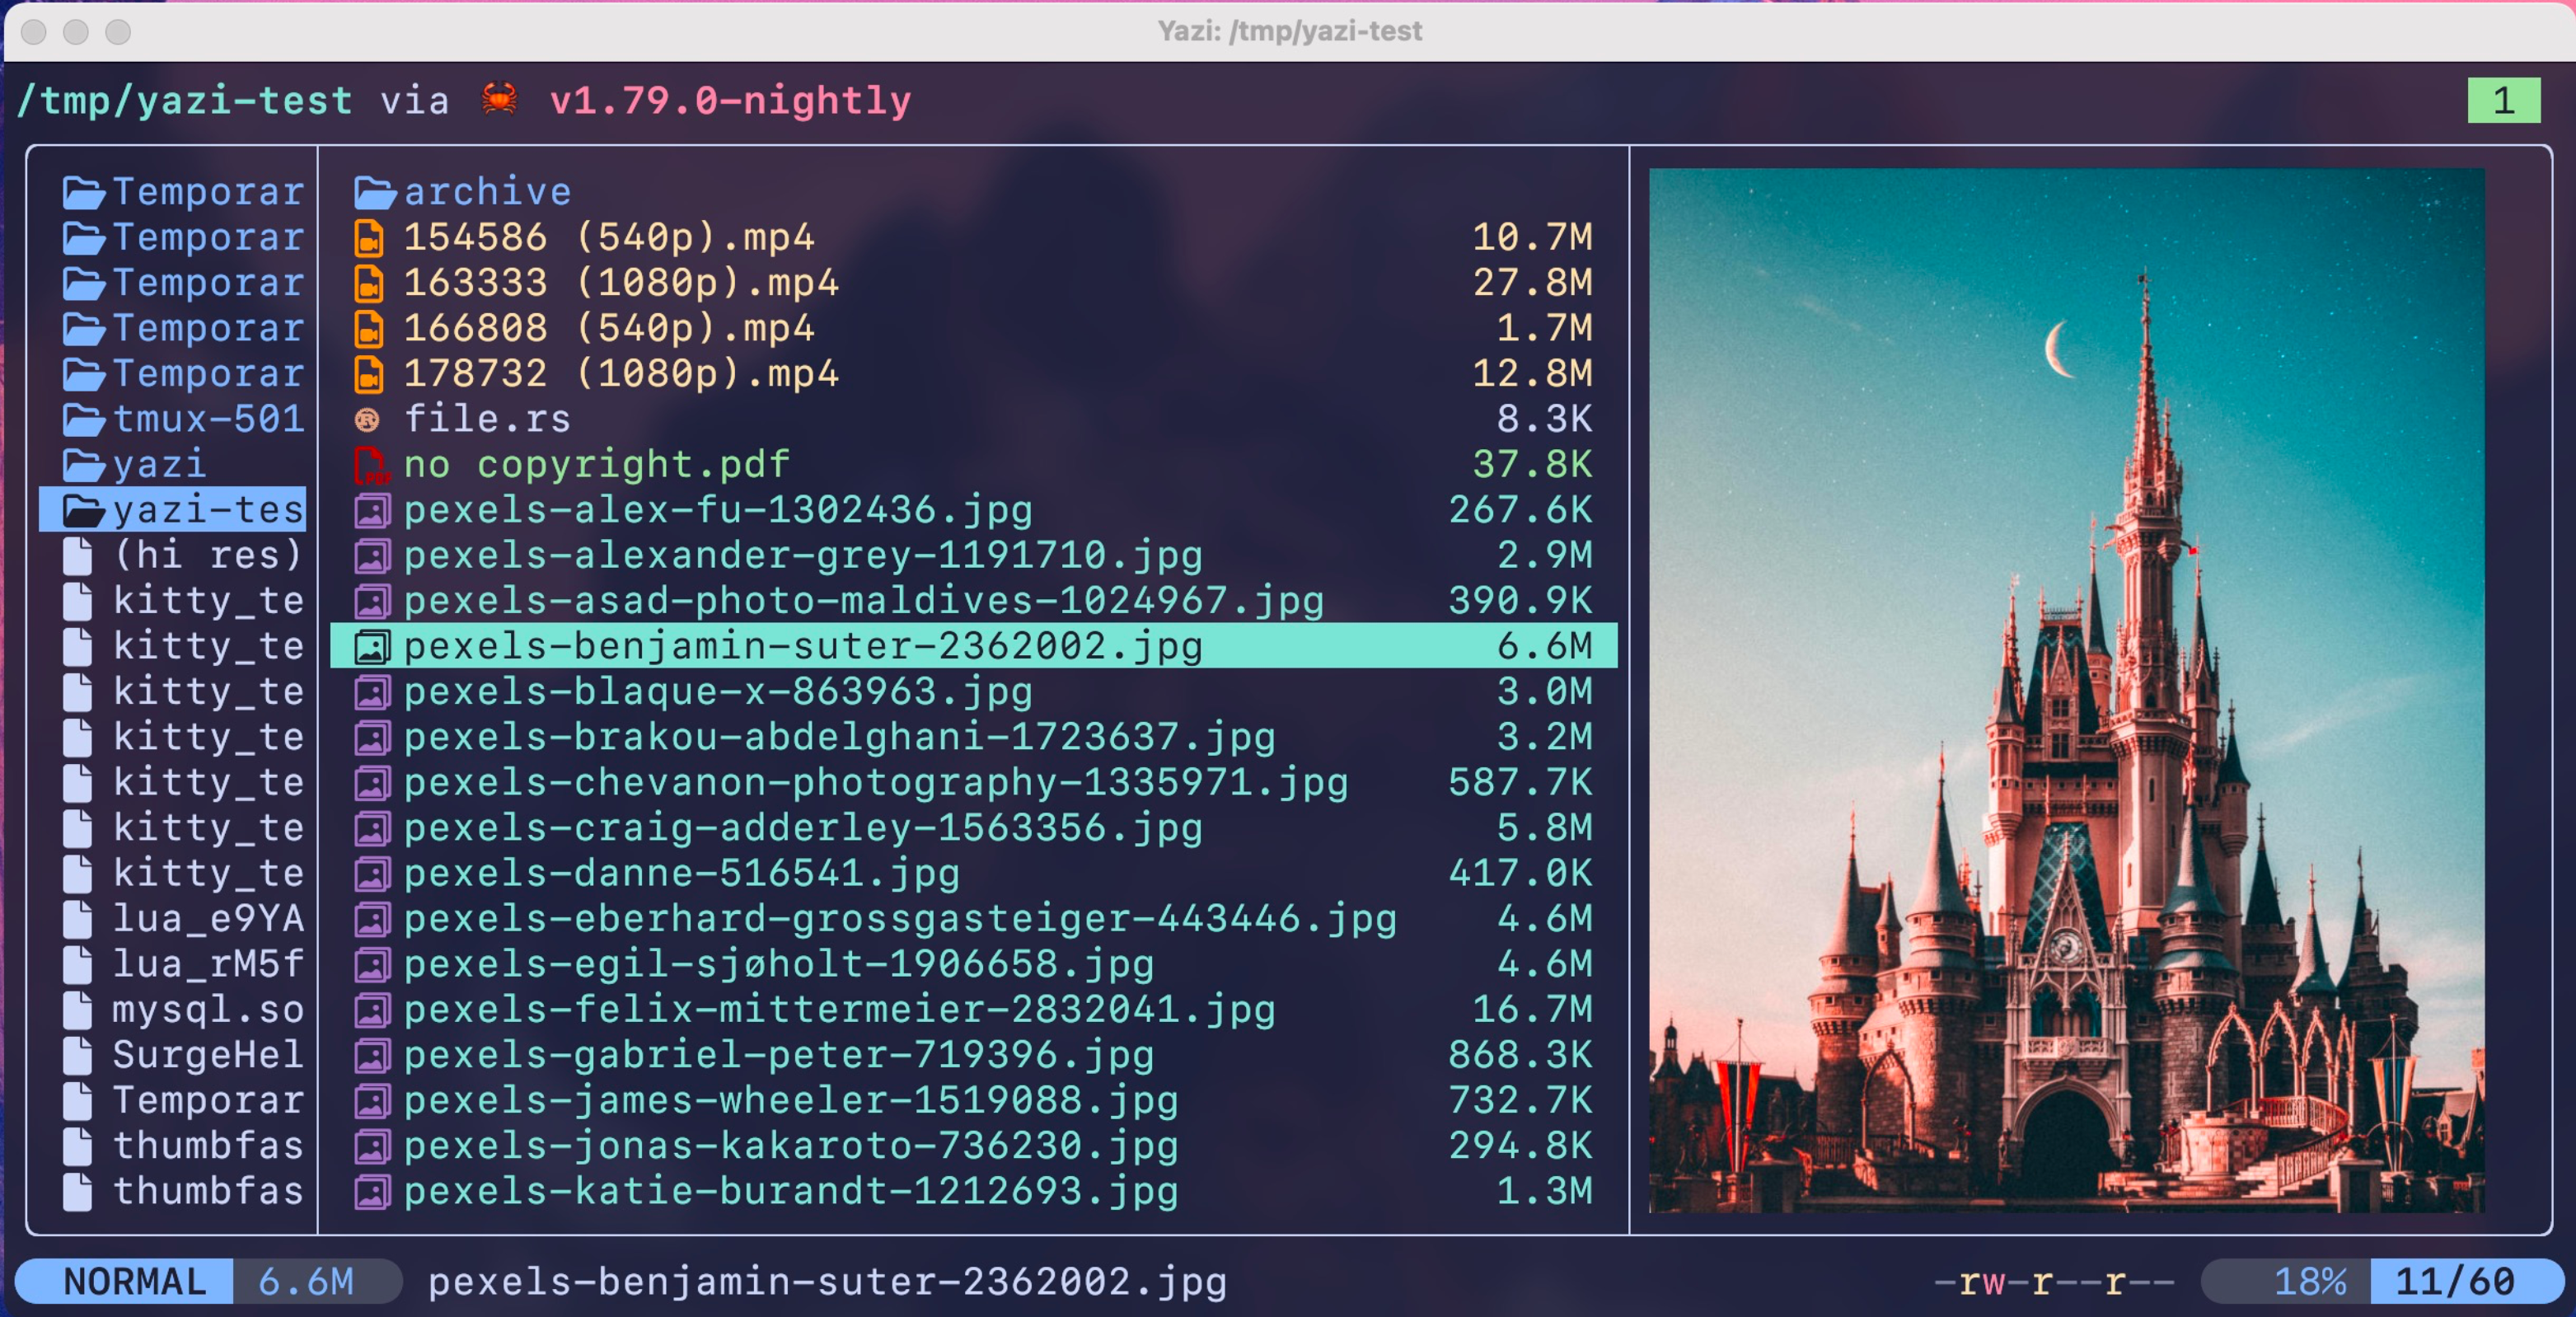Click the NORMAL mode indicator
The width and height of the screenshot is (2576, 1317).
(134, 1281)
